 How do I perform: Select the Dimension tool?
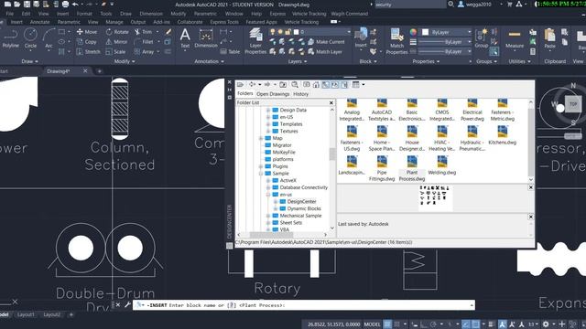(206, 38)
